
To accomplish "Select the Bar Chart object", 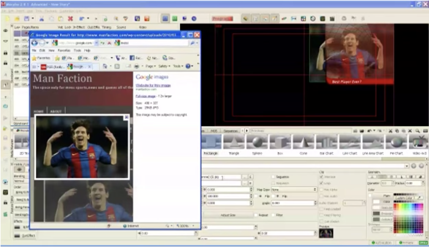I will 327,145.
